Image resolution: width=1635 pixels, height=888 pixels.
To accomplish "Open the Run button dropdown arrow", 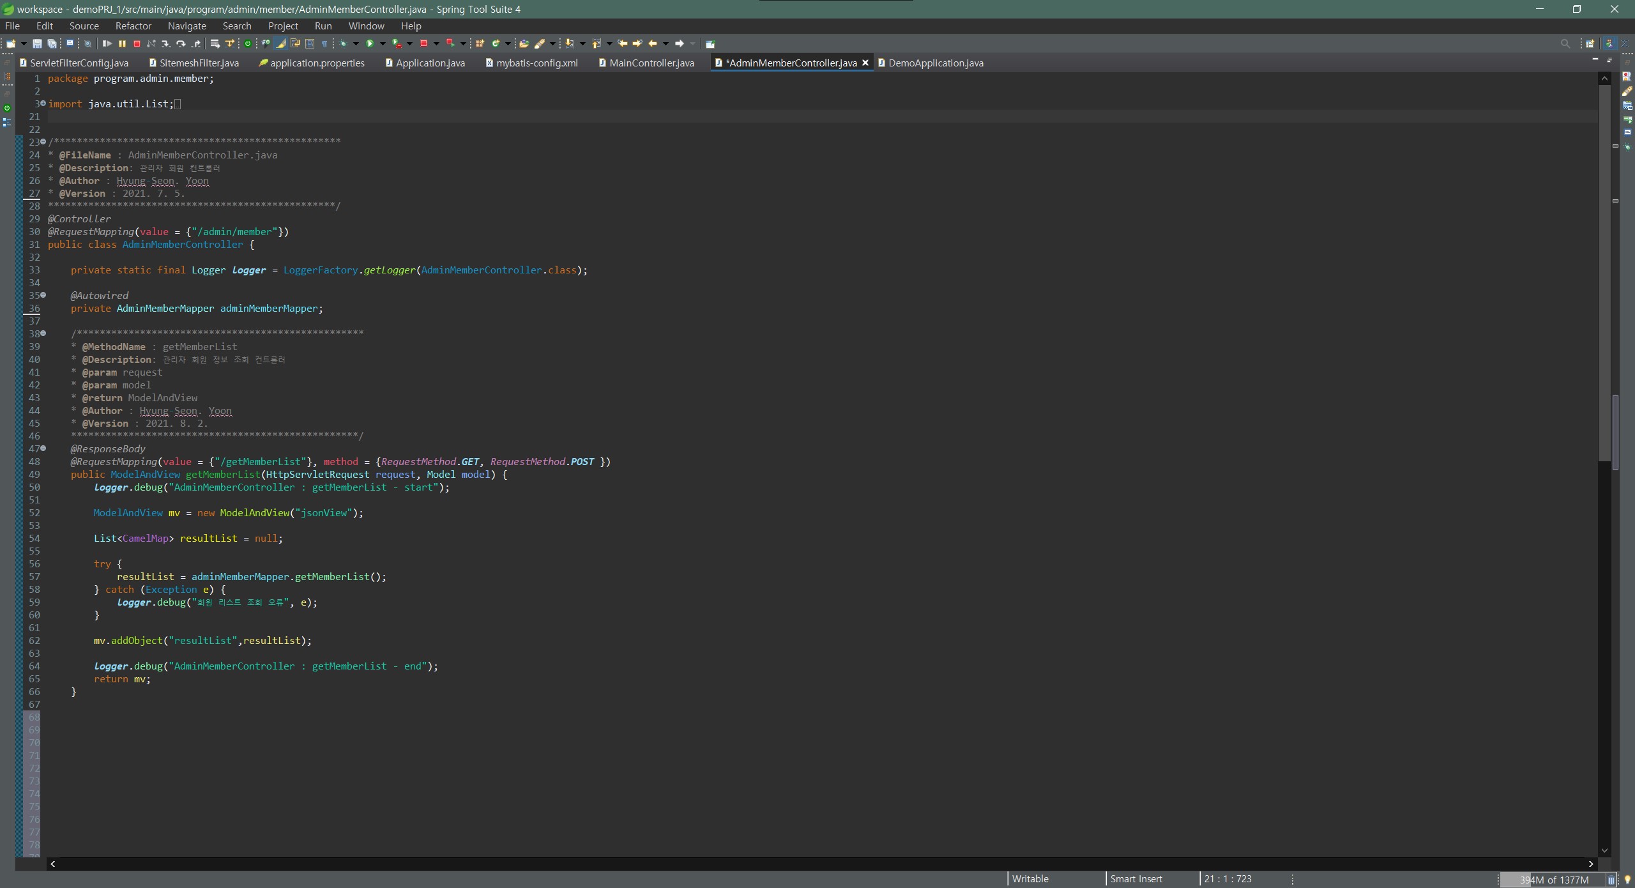I will (383, 43).
